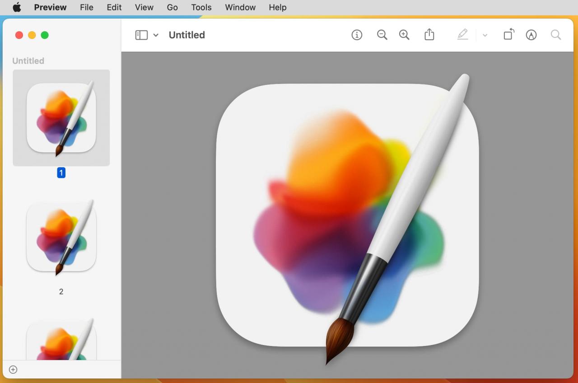Open the search field
Viewport: 578px width, 383px height.
(x=556, y=35)
